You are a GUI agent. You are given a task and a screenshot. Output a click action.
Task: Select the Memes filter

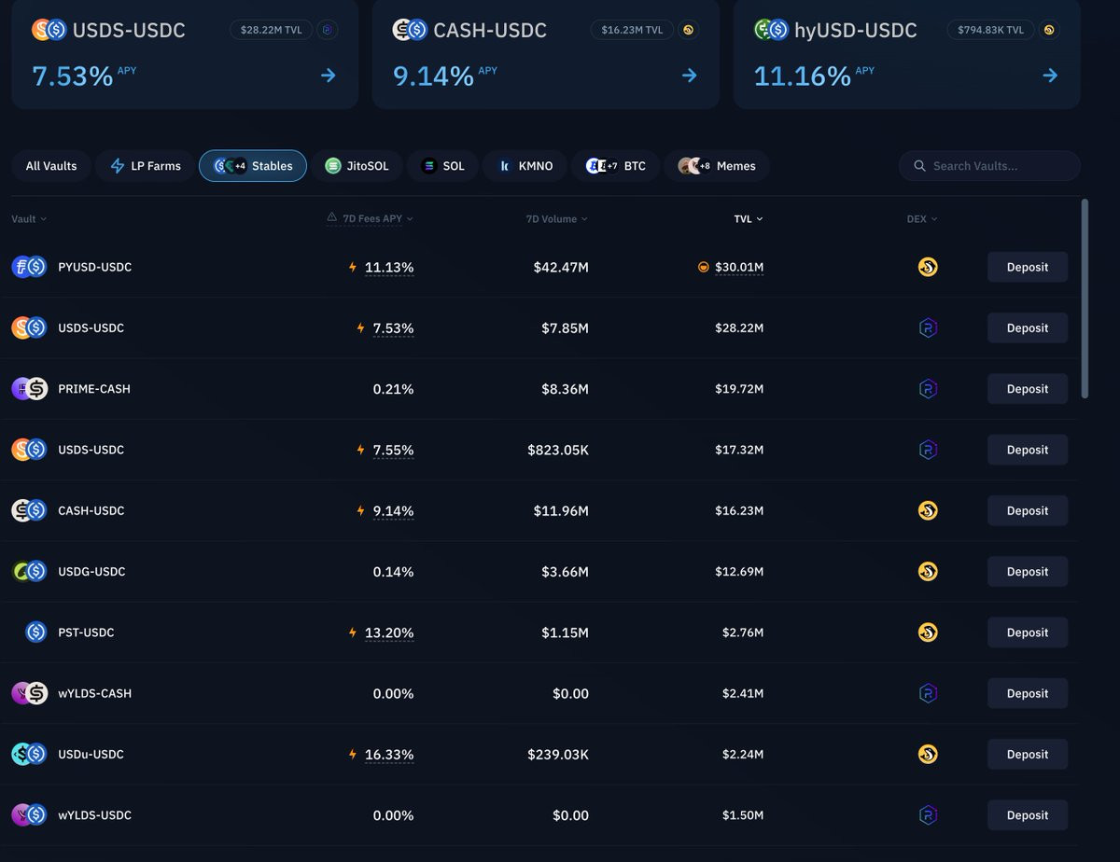tap(717, 166)
